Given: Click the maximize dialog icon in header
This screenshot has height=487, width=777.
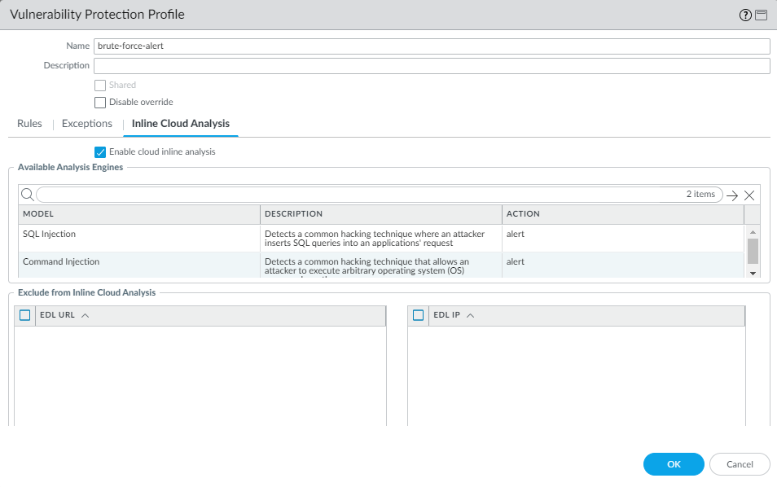Looking at the screenshot, I should point(761,15).
